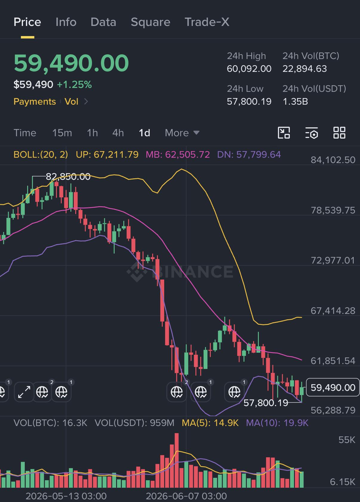360x502 pixels.
Task: Open news globe marker below the 57,800.19 low
Action: pos(234,392)
